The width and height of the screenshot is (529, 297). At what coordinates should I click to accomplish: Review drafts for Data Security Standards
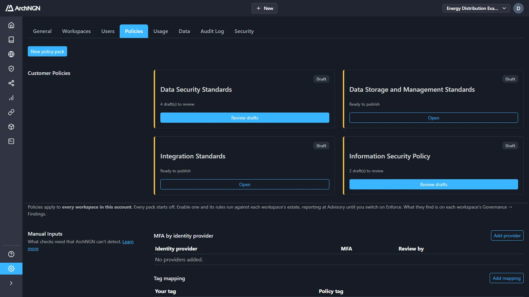click(x=245, y=118)
